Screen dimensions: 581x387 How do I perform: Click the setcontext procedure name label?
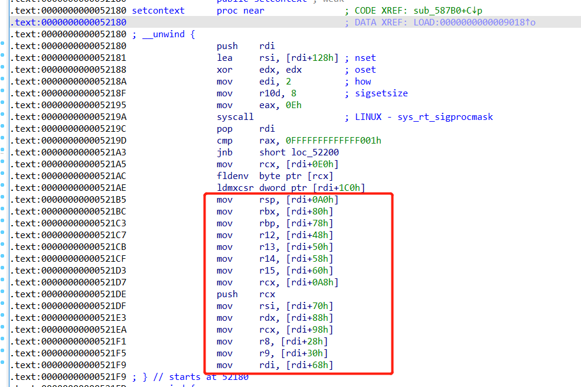158,11
